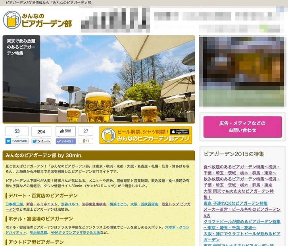This screenshot has width=288, height=246.
Task: Click the 294 tweet count bubble
Action: coord(41,132)
